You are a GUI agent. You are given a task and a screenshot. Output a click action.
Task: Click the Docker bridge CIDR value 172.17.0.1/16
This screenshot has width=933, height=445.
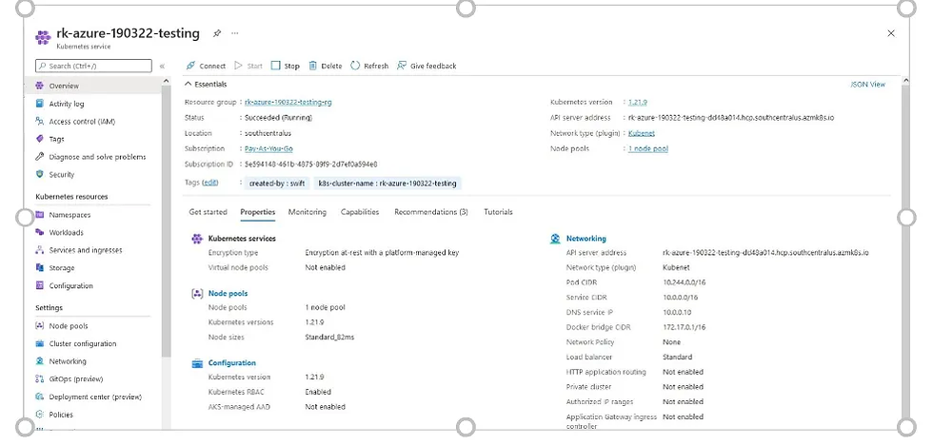pyautogui.click(x=685, y=327)
